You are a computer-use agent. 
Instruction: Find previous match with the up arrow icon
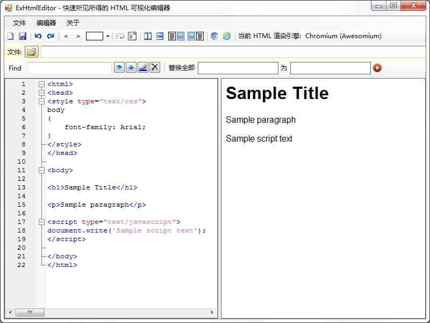tap(131, 67)
